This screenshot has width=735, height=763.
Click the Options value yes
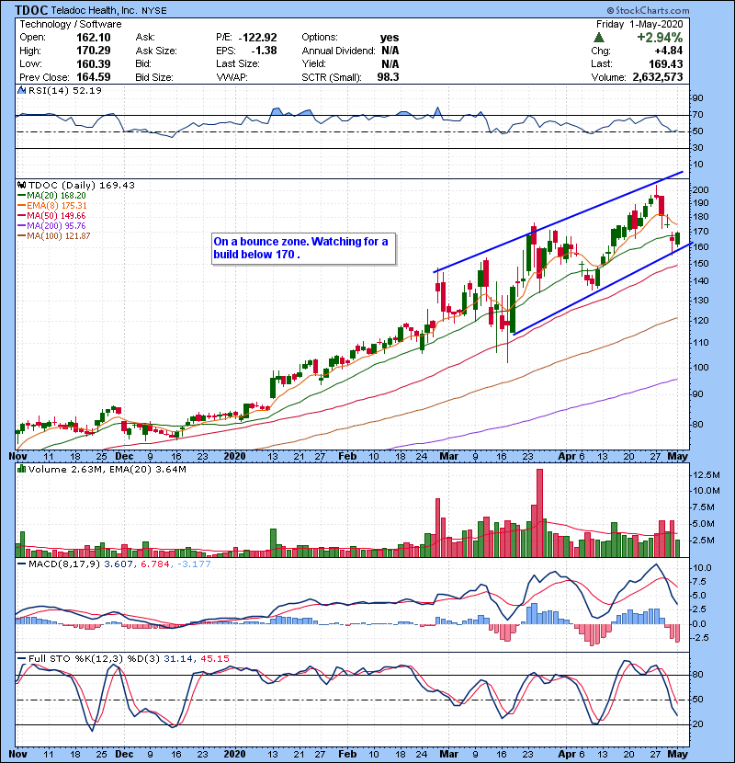click(x=390, y=38)
